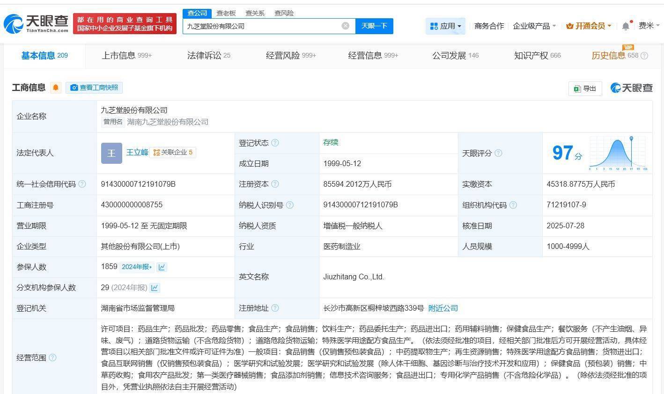Click the Tianyancha logo in the header
Screen dimensions: 664x394
(36, 23)
